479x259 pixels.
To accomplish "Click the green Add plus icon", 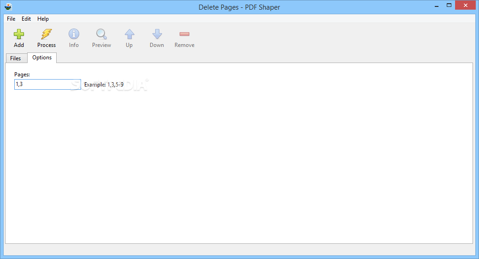I will [x=19, y=34].
